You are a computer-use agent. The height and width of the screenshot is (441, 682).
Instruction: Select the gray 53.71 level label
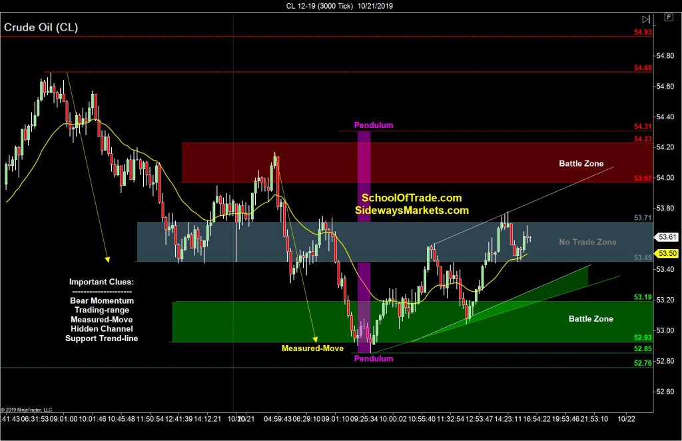pyautogui.click(x=643, y=217)
